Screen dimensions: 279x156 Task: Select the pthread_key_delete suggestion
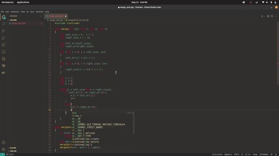(102, 142)
